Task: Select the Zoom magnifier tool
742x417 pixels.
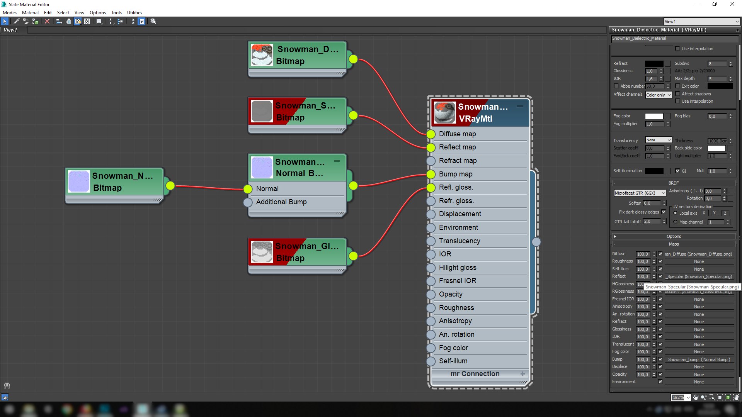Action: pyautogui.click(x=704, y=397)
